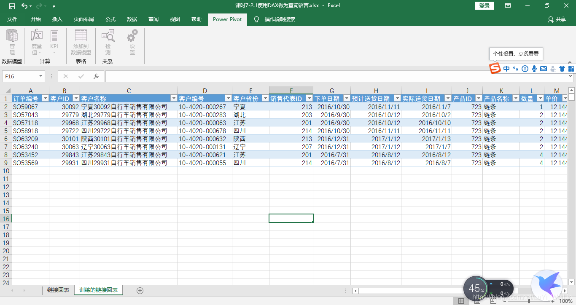The width and height of the screenshot is (576, 305).
Task: Click the Save icon in quick access toolbar
Action: [12, 6]
